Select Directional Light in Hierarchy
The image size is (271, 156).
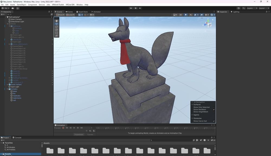pos(17,22)
